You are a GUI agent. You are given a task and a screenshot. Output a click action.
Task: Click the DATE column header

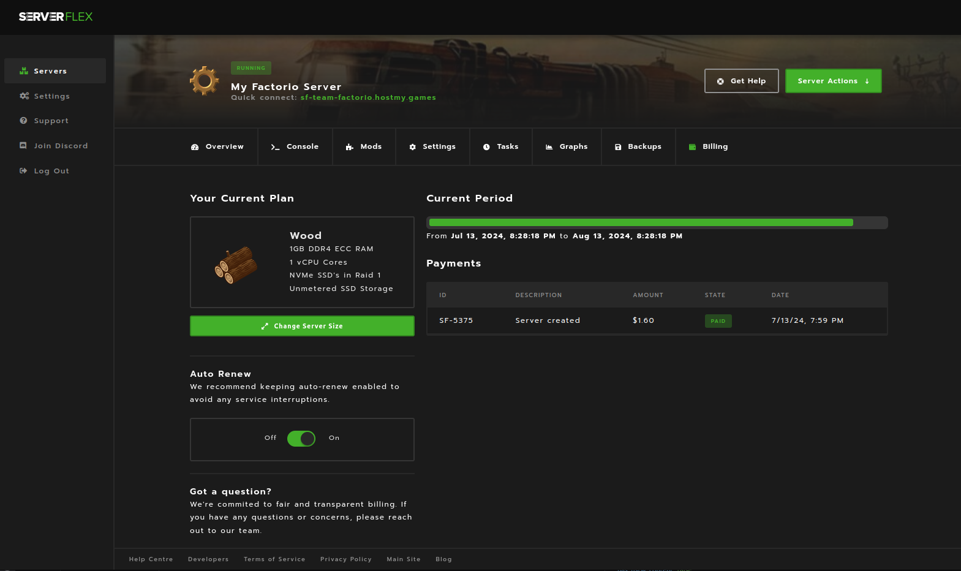click(x=780, y=295)
